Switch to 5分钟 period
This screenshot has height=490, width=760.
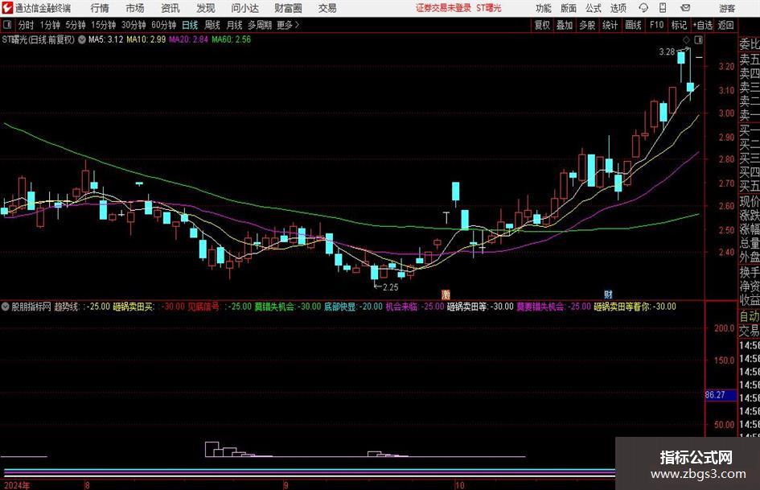pyautogui.click(x=76, y=25)
